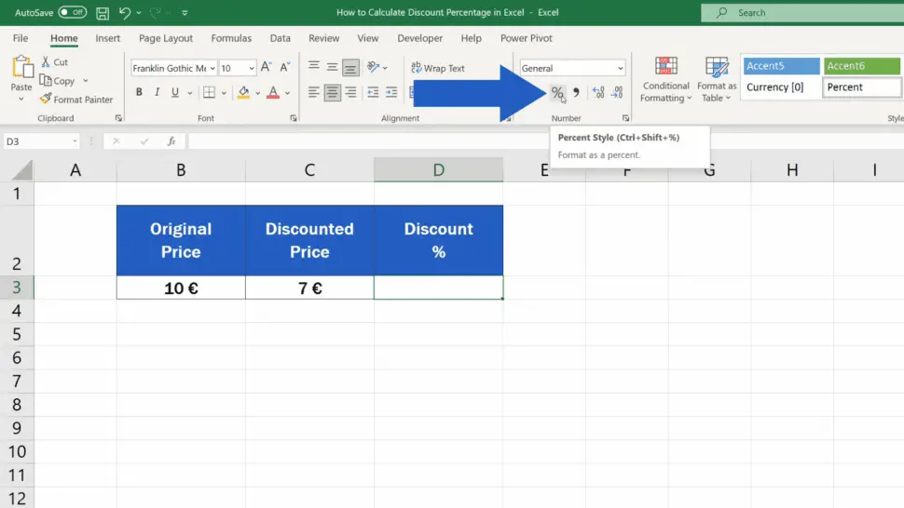The height and width of the screenshot is (508, 904).
Task: Expand the font size dropdown
Action: point(251,68)
